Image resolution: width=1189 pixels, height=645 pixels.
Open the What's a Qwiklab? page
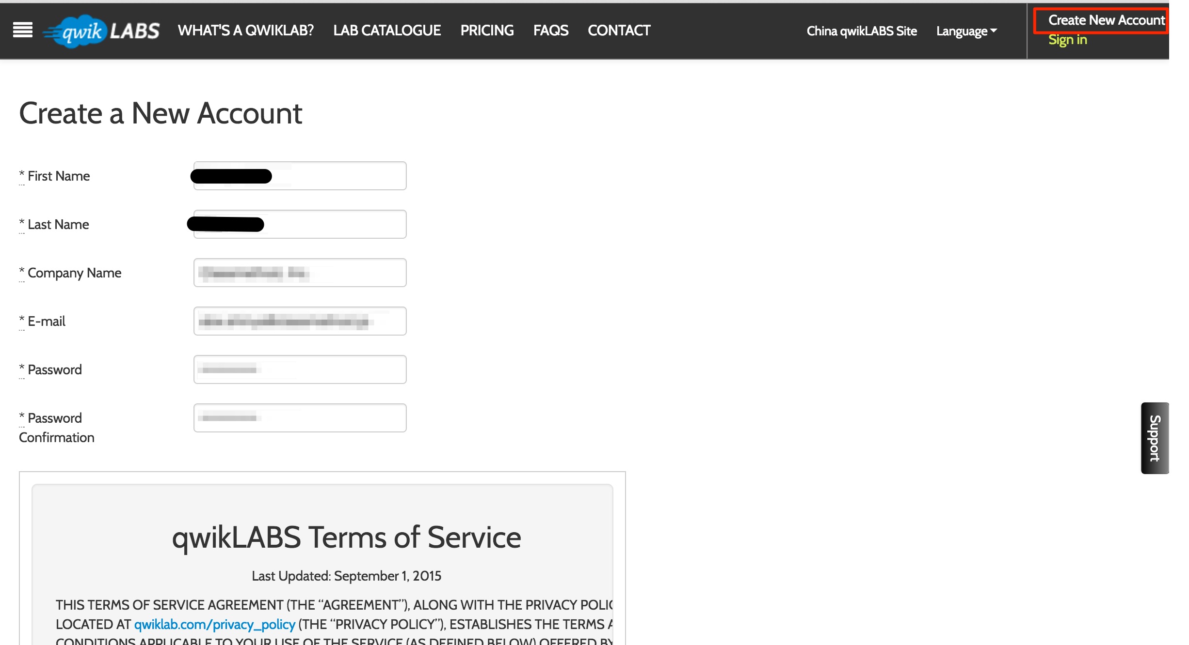(x=246, y=31)
